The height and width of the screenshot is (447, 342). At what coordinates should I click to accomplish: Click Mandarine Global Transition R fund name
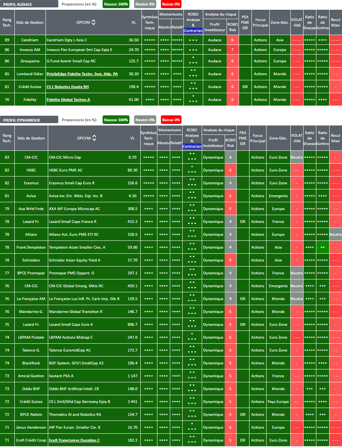76,312
